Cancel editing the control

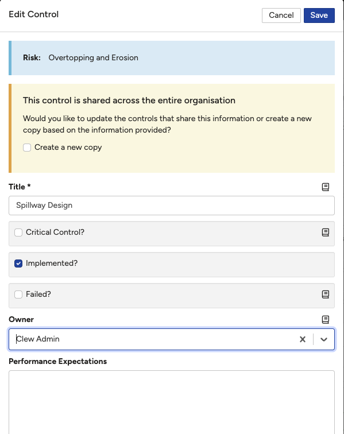(281, 15)
